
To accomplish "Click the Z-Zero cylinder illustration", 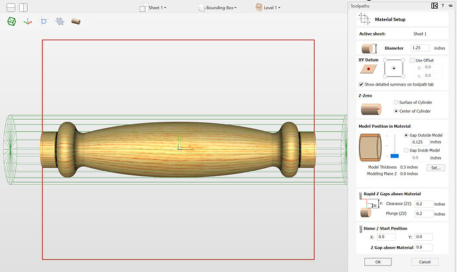I will pyautogui.click(x=371, y=109).
